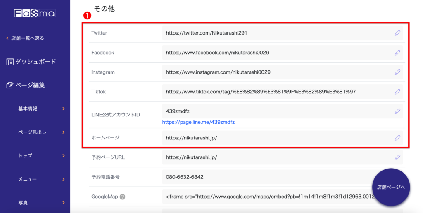Expand the 基本情報 sidebar section
This screenshot has width=423, height=213.
[63, 109]
